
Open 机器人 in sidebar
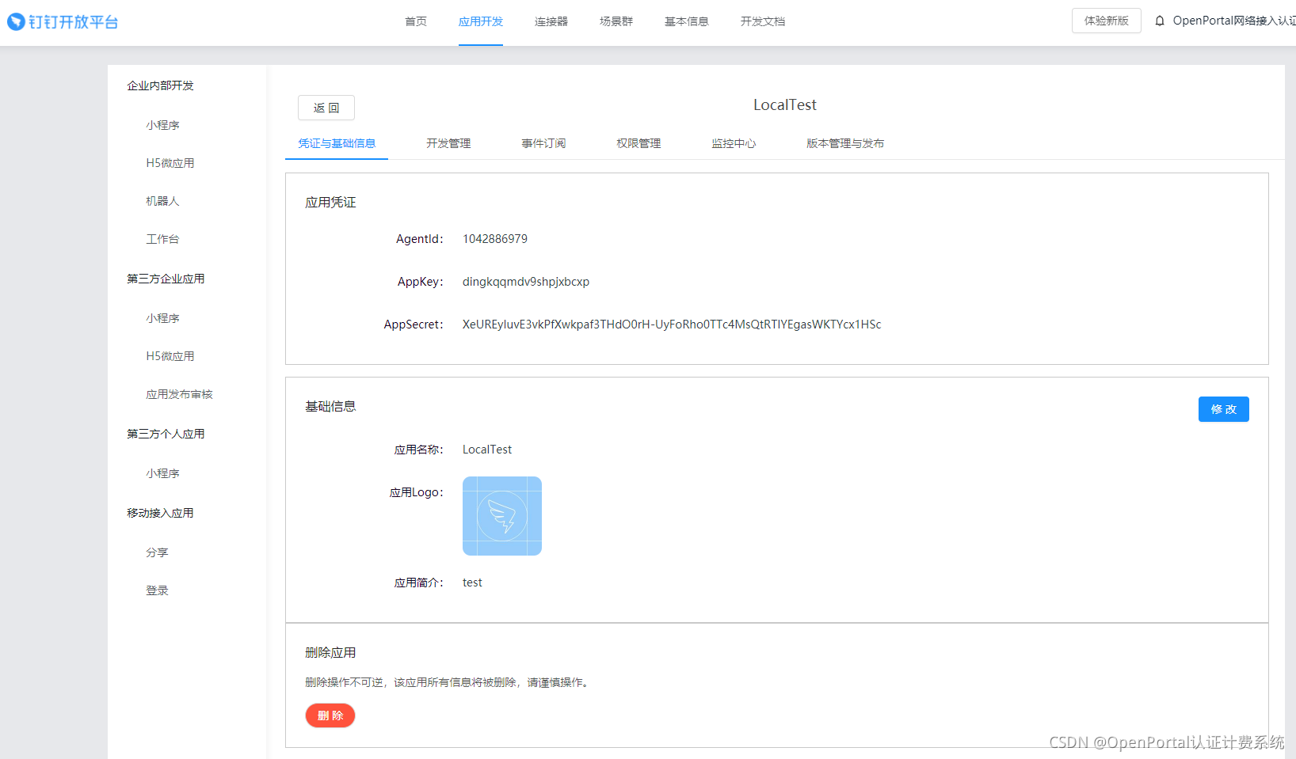click(x=162, y=201)
